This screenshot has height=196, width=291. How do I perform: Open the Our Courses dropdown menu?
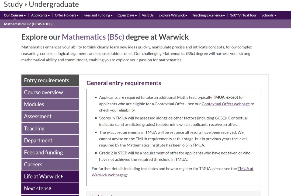(x=15, y=15)
